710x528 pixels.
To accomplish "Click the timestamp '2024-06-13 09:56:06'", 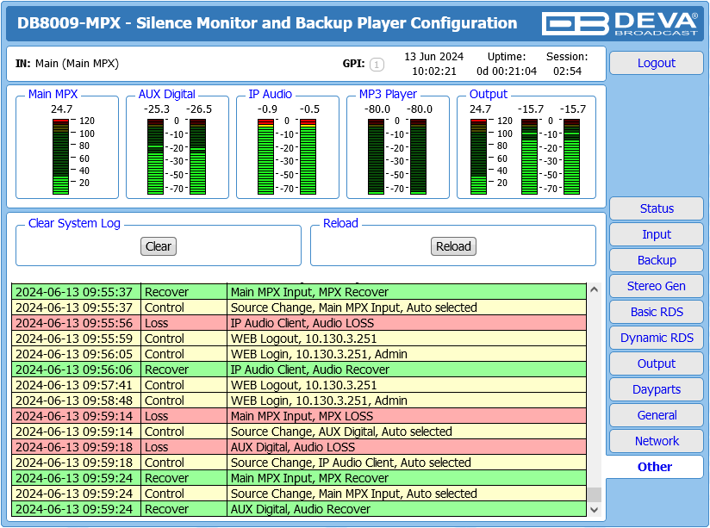I will 74,370.
